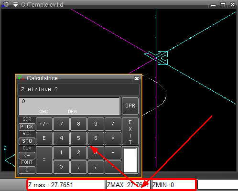The image size is (238, 191).
Task: Click the STO store button
Action: click(27, 141)
